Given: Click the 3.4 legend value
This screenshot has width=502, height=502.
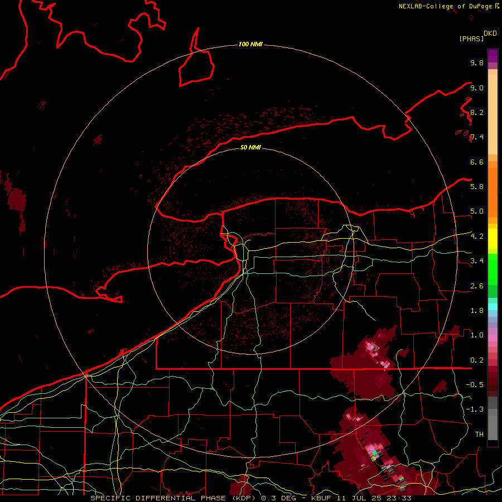Looking at the screenshot, I should click(x=477, y=261).
